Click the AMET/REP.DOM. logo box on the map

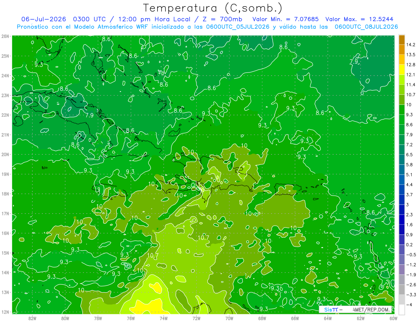[355, 309]
